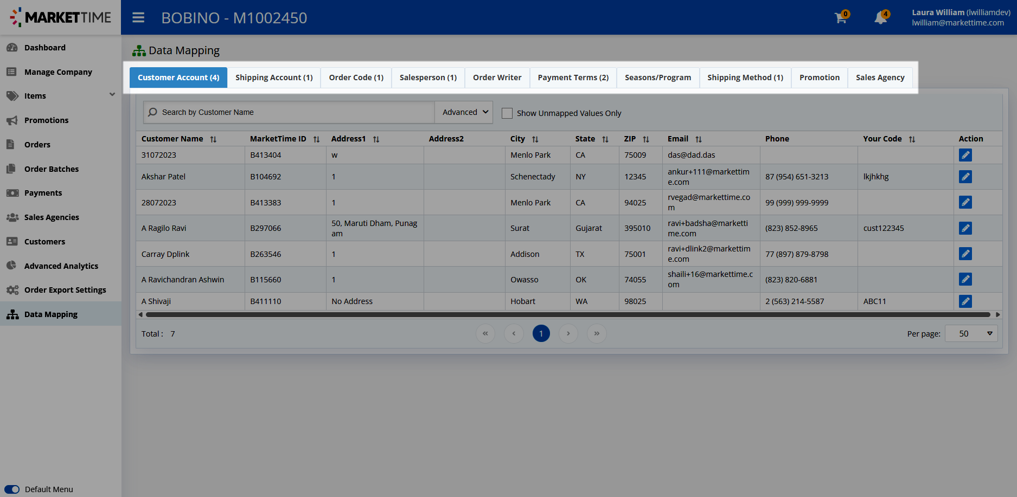Expand the Items submenu chevron

click(112, 94)
